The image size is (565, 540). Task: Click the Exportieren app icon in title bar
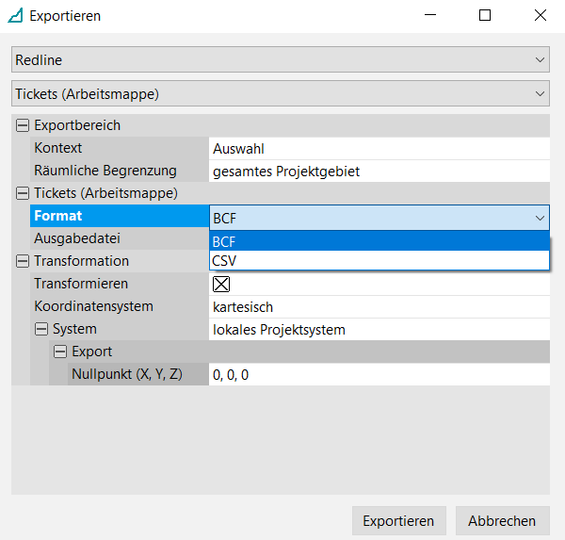pos(15,16)
